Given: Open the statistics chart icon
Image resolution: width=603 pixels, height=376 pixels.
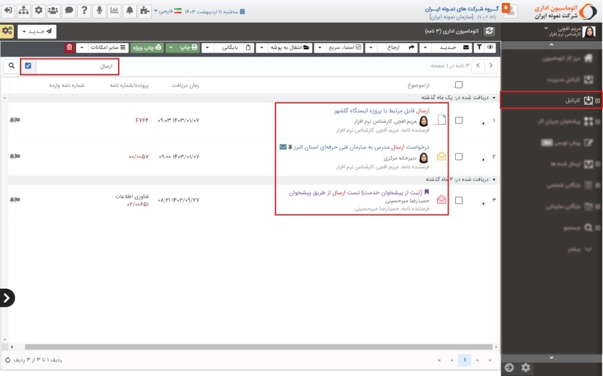Looking at the screenshot, I should click(115, 10).
